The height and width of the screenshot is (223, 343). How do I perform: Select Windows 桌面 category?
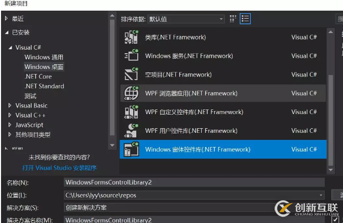pos(44,67)
